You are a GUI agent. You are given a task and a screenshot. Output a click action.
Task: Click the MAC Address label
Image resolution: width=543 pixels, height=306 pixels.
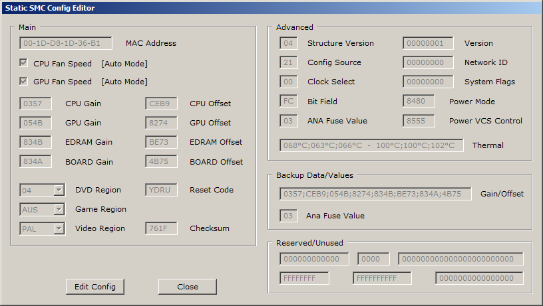coord(151,43)
